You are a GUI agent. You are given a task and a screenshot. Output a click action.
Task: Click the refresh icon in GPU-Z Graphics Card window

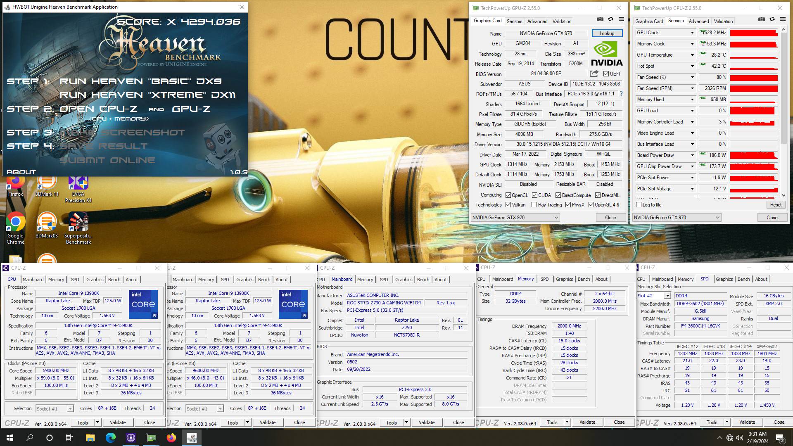tap(610, 19)
